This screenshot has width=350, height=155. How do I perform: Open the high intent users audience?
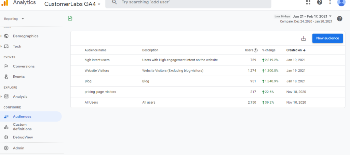click(x=97, y=60)
